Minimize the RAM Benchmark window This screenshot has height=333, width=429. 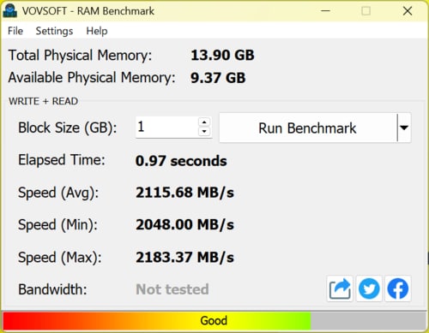(x=325, y=11)
